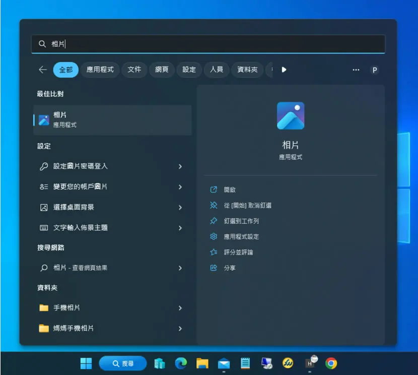This screenshot has width=418, height=375.
Task: Open the three-dot more options menu
Action: coord(356,70)
